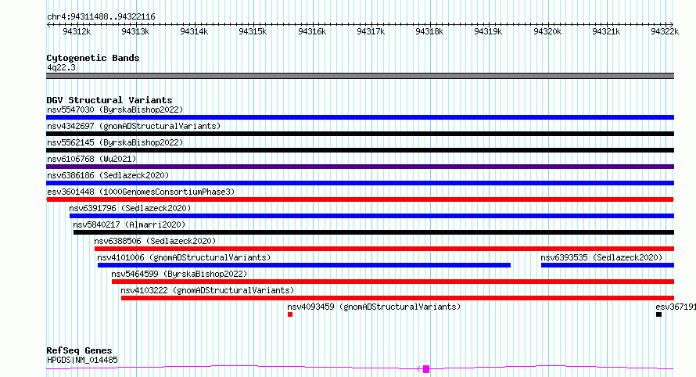Click the HPGDS|NM_014485 gene label
Image resolution: width=696 pixels, height=377 pixels.
point(82,360)
